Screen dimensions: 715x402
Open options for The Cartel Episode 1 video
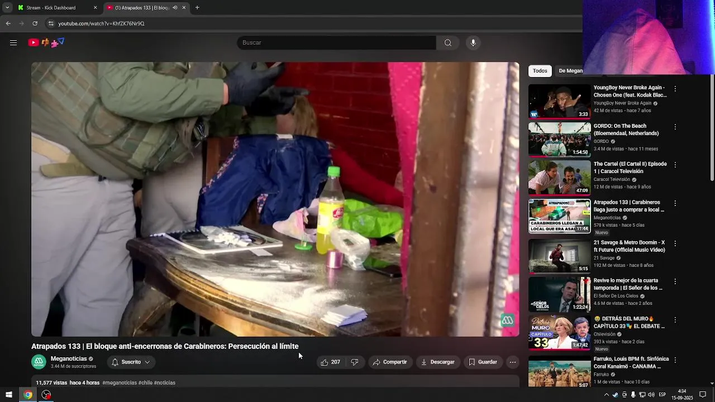coord(675,165)
